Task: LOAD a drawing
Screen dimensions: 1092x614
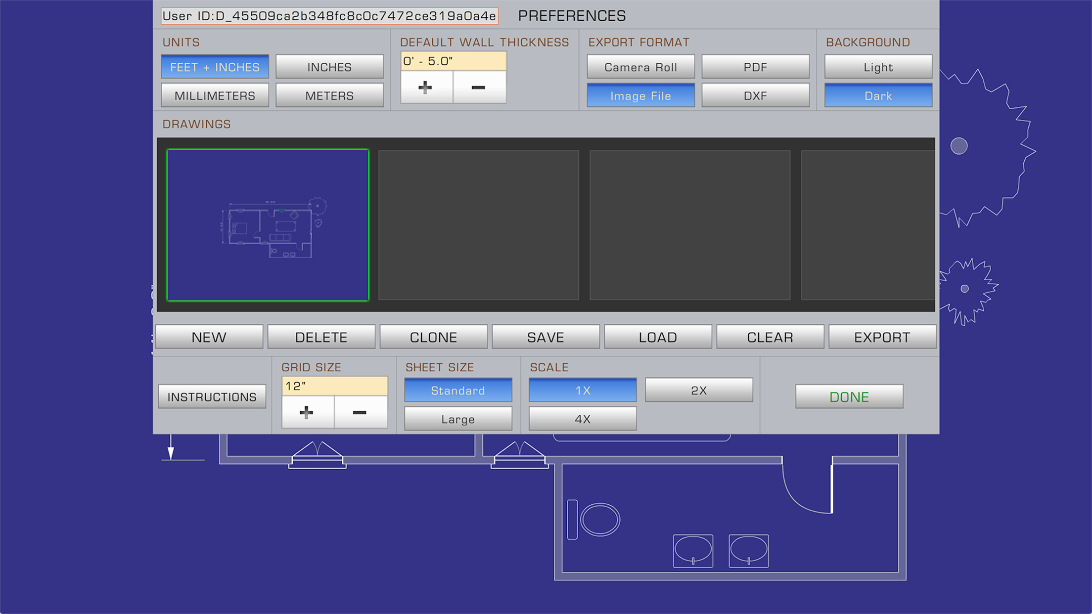Action: [658, 337]
